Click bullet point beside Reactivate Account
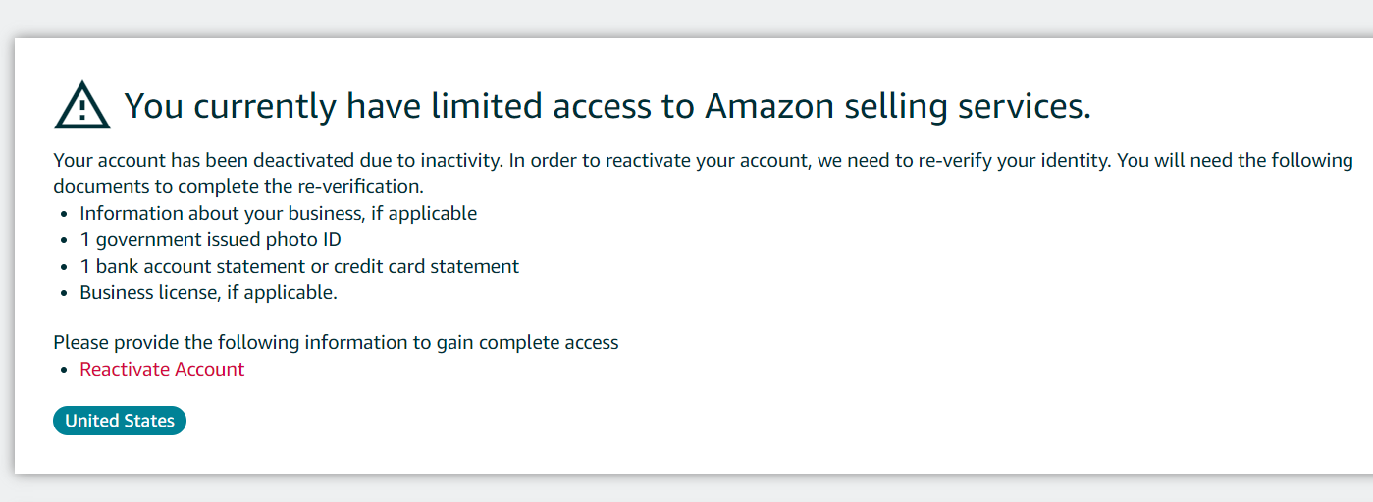The height and width of the screenshot is (502, 1373). coord(65,370)
